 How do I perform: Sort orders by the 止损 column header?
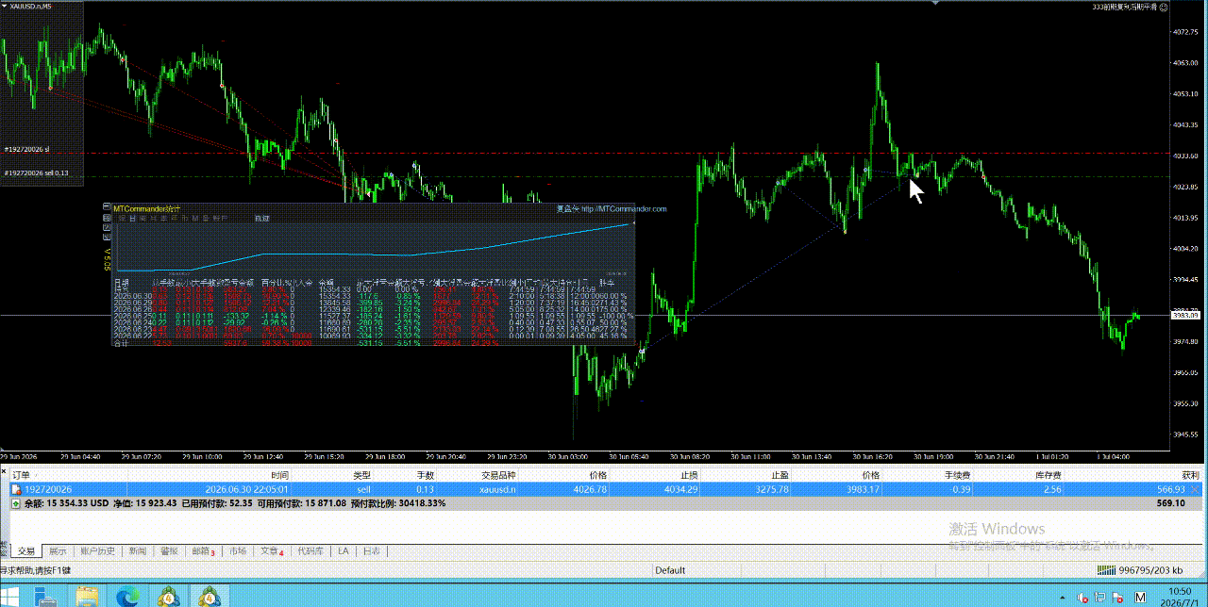[x=689, y=476]
